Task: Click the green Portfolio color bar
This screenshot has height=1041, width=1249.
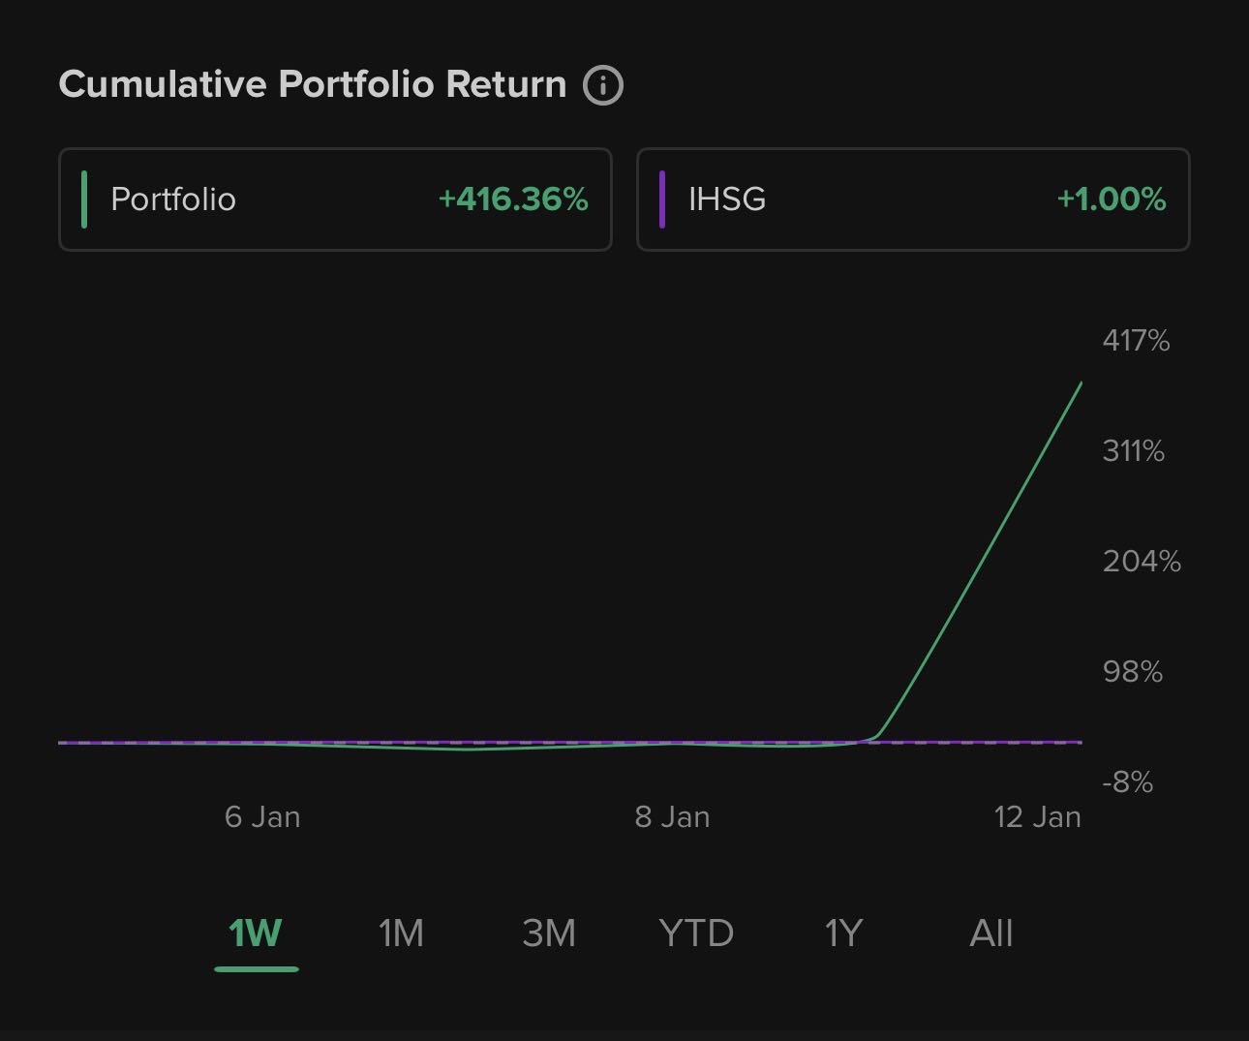Action: point(84,199)
